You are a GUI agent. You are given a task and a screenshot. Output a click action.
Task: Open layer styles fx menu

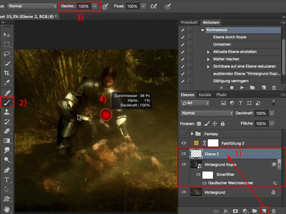(x=226, y=211)
